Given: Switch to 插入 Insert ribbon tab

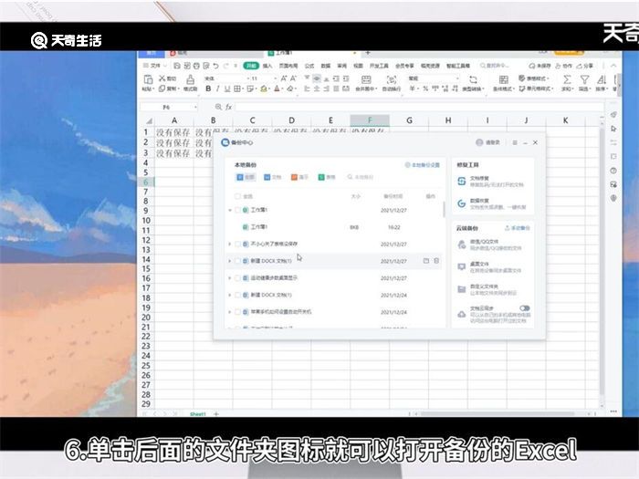Looking at the screenshot, I should 267,66.
